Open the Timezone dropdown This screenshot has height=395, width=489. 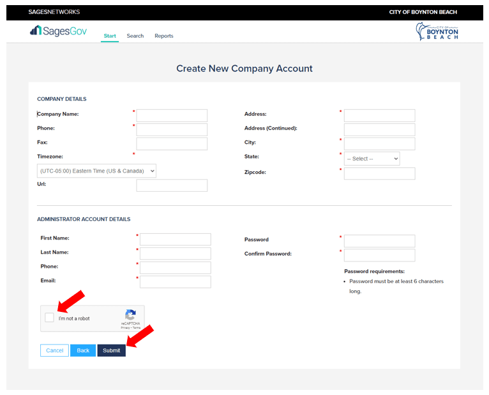coord(96,171)
